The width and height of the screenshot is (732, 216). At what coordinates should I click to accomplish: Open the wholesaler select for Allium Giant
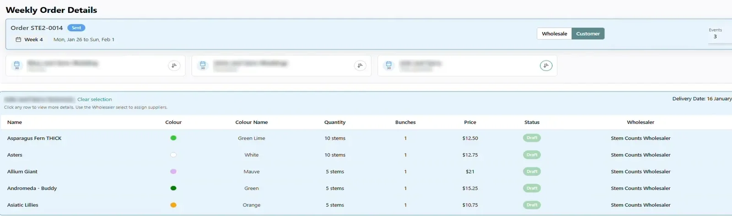point(640,172)
